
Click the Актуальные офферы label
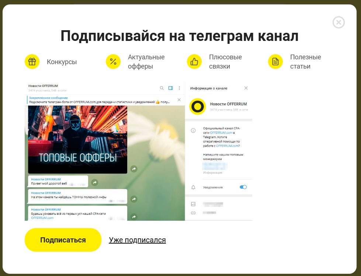(146, 62)
